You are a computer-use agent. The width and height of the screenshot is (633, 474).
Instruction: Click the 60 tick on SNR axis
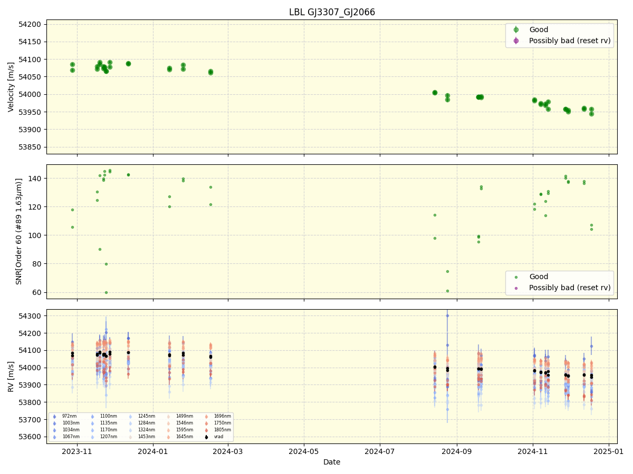(x=37, y=292)
